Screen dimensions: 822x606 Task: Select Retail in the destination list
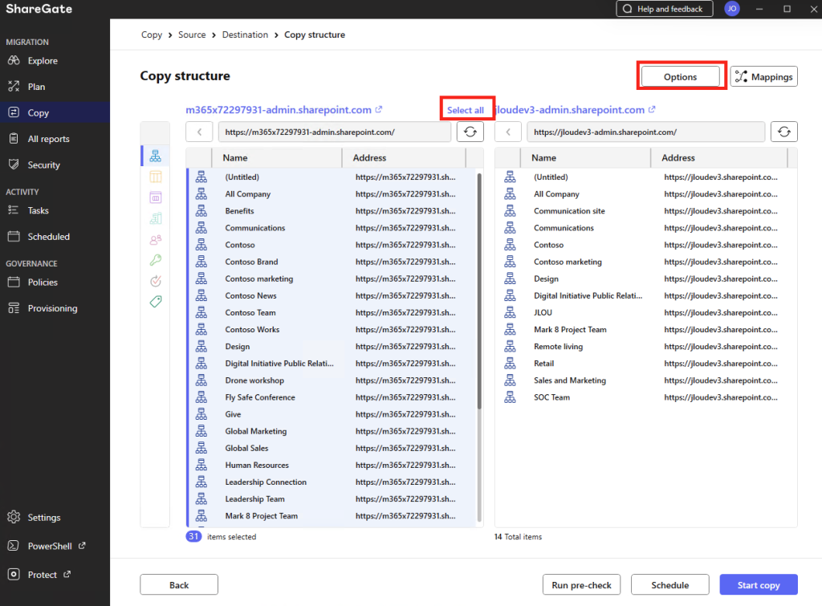pos(646,364)
